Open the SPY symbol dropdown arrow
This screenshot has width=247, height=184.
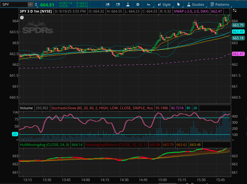pyautogui.click(x=30, y=5)
